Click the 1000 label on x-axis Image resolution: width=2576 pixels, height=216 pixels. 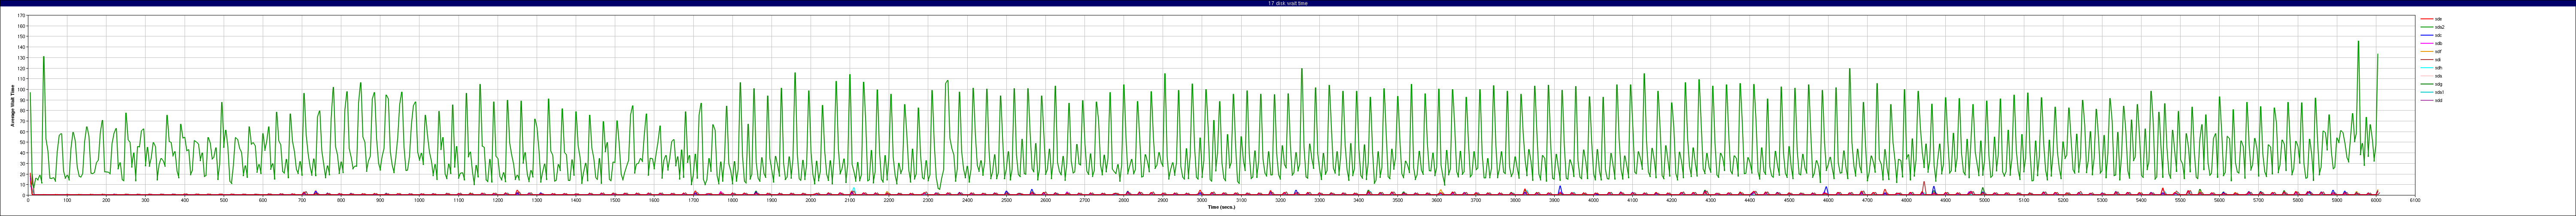[x=419, y=200]
